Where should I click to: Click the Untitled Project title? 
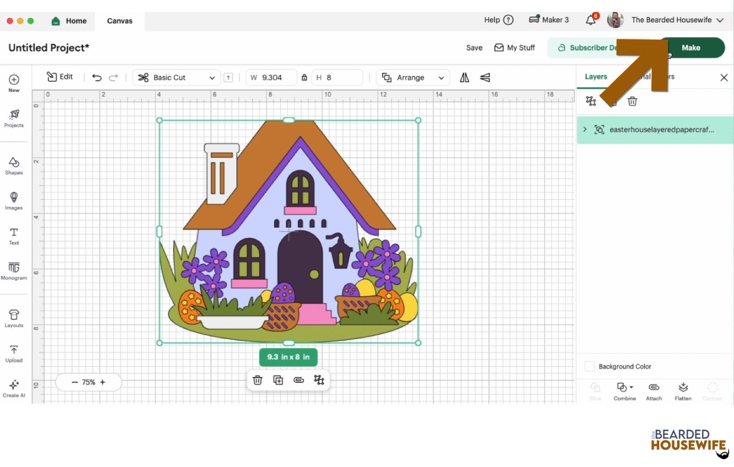pyautogui.click(x=49, y=48)
